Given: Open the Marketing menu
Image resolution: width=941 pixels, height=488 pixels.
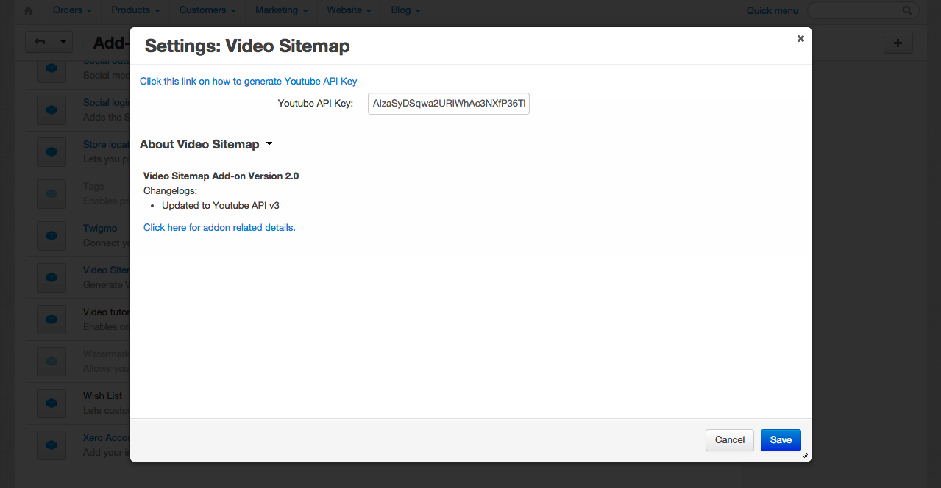Looking at the screenshot, I should coord(281,10).
